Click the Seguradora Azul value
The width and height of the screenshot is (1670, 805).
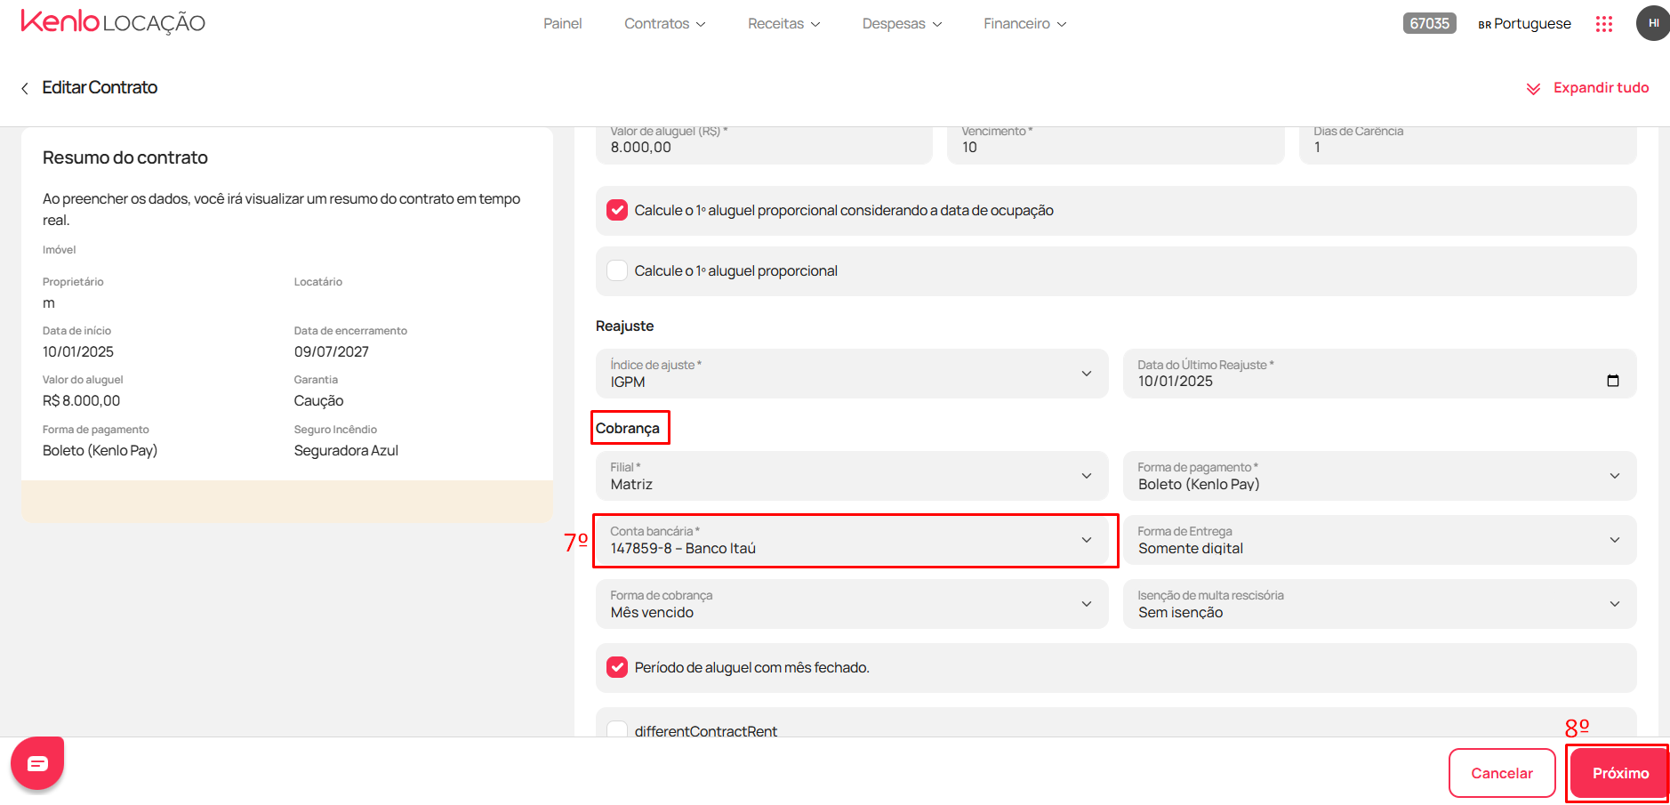tap(346, 450)
